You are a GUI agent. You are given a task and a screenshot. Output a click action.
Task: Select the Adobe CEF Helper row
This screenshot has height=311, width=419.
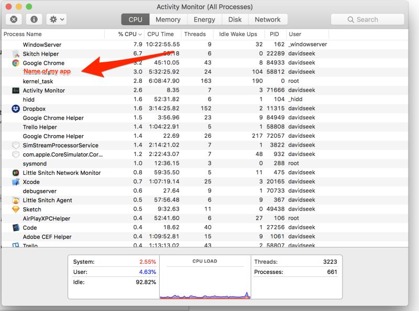205,237
